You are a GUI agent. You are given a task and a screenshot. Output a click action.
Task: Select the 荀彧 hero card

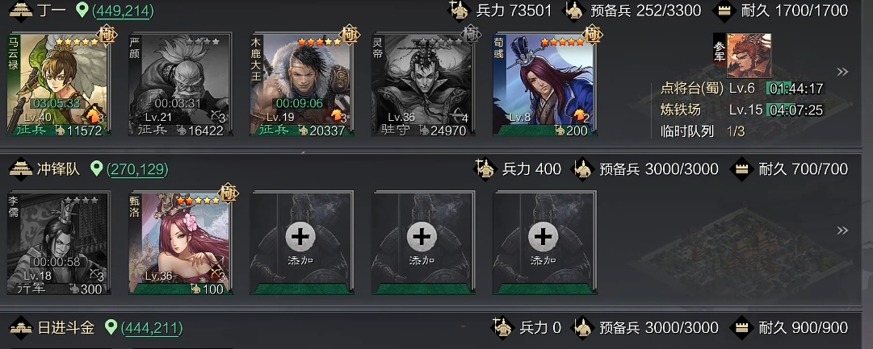(544, 85)
